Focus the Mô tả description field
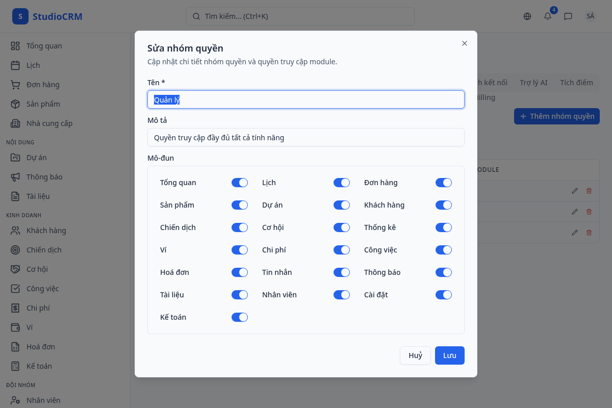This screenshot has width=612, height=408. point(306,137)
